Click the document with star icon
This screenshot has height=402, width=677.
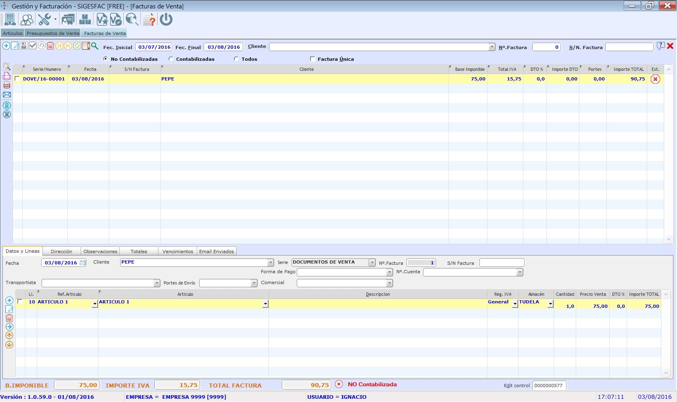tap(102, 19)
